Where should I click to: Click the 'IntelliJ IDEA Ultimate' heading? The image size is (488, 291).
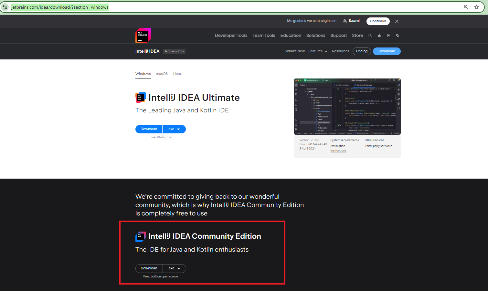coord(194,98)
